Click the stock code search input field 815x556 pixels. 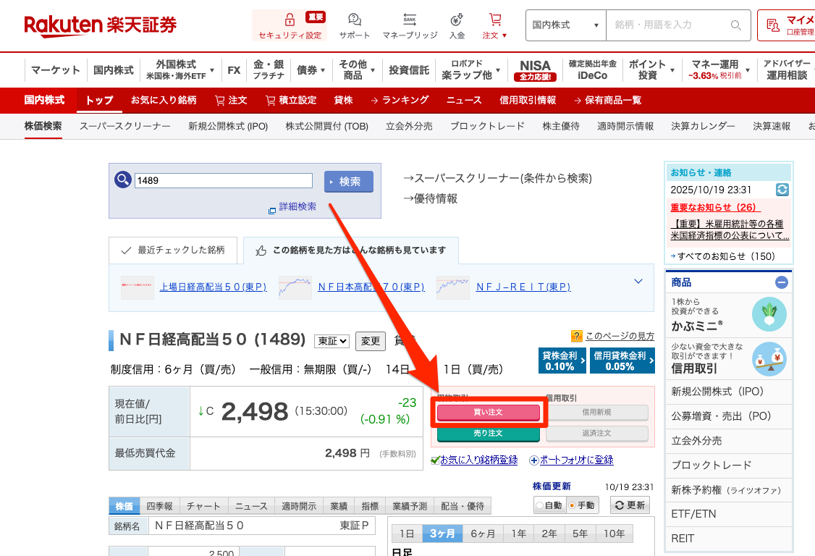coord(223,181)
